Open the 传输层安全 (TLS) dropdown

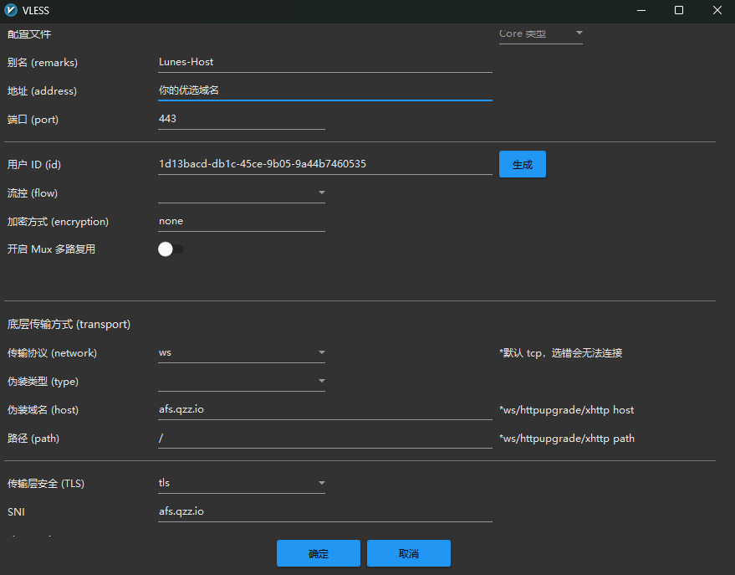point(241,483)
